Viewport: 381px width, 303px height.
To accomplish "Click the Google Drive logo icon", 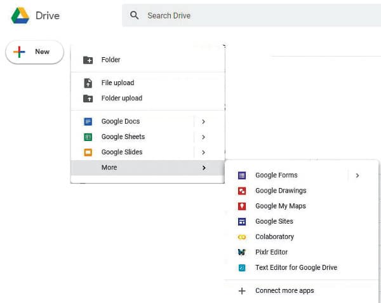I will pyautogui.click(x=20, y=15).
